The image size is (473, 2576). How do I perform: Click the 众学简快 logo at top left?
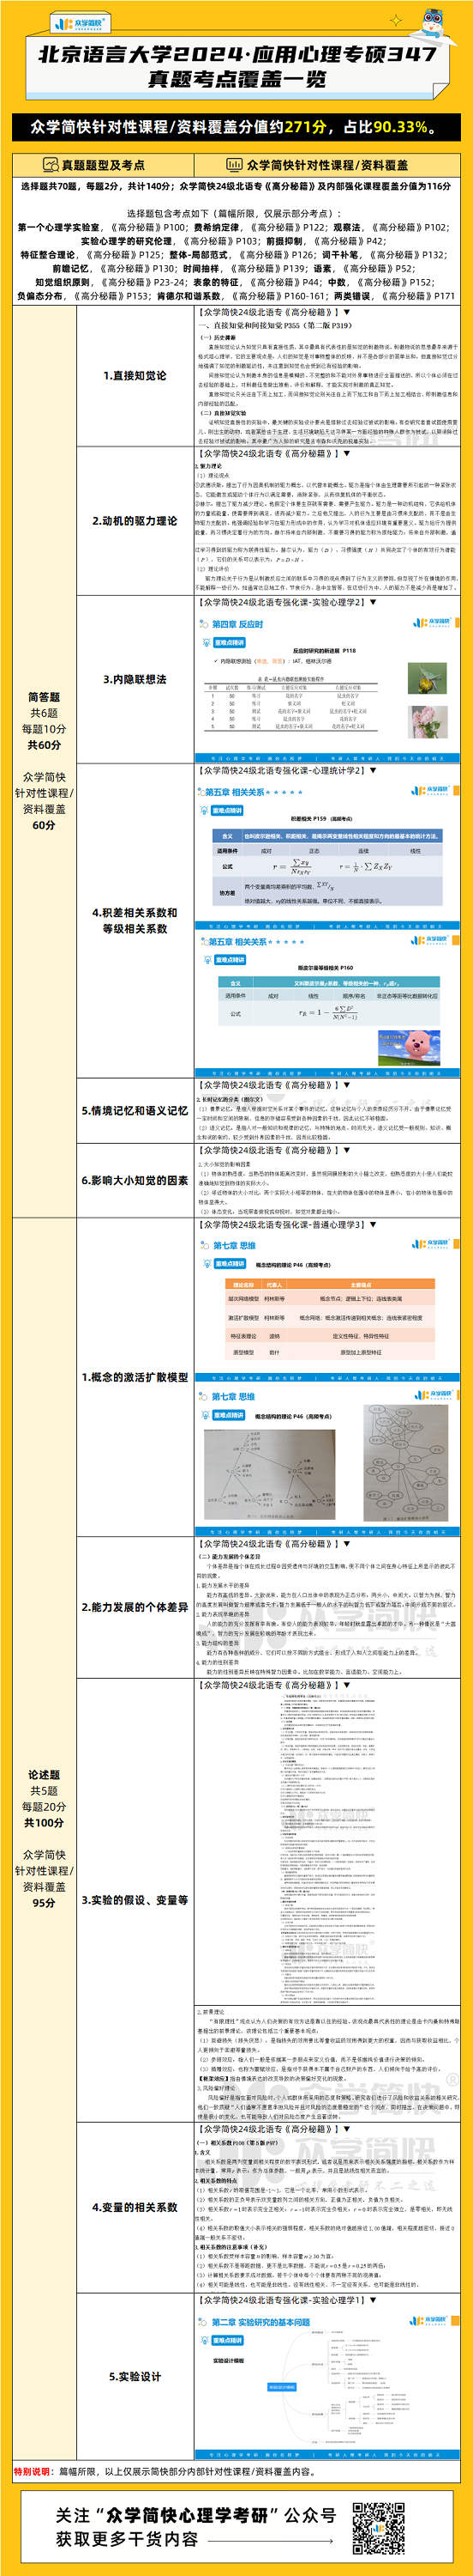[x=79, y=23]
